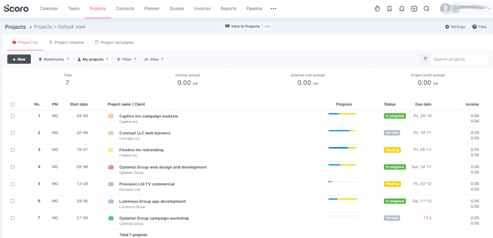Open In progress status of Luminous Group

(x=395, y=201)
